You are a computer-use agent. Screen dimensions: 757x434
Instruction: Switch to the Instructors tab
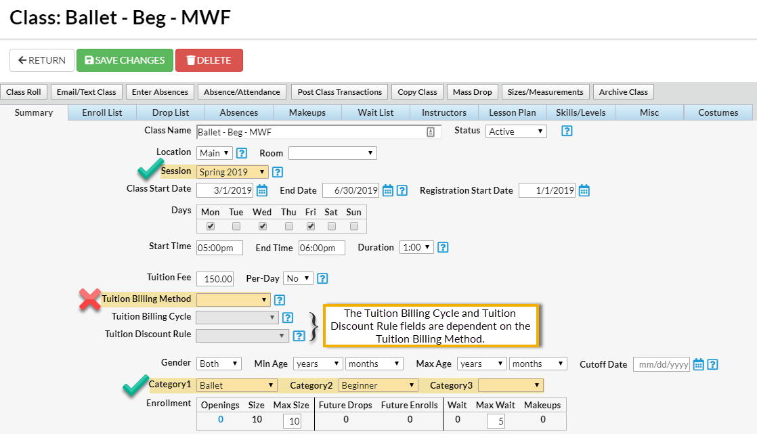[x=444, y=112]
